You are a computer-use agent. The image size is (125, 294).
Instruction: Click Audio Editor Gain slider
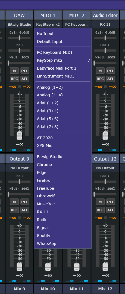point(105,38)
